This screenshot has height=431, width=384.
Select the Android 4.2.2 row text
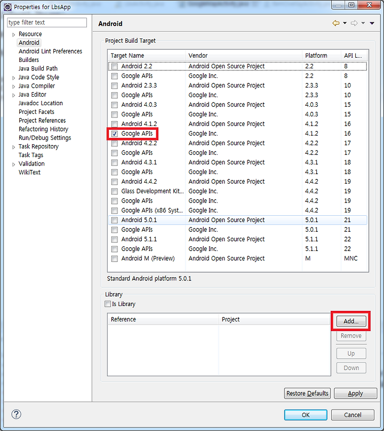point(139,143)
